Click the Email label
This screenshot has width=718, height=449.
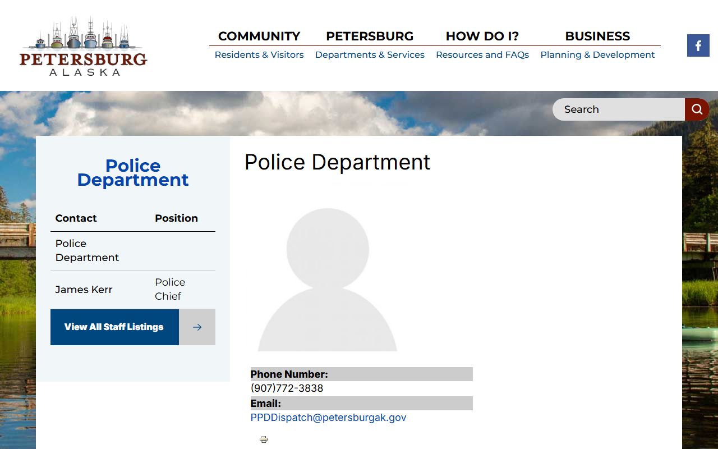[265, 404]
